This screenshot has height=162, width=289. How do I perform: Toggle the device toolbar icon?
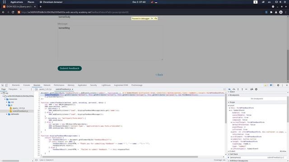coord(6,85)
